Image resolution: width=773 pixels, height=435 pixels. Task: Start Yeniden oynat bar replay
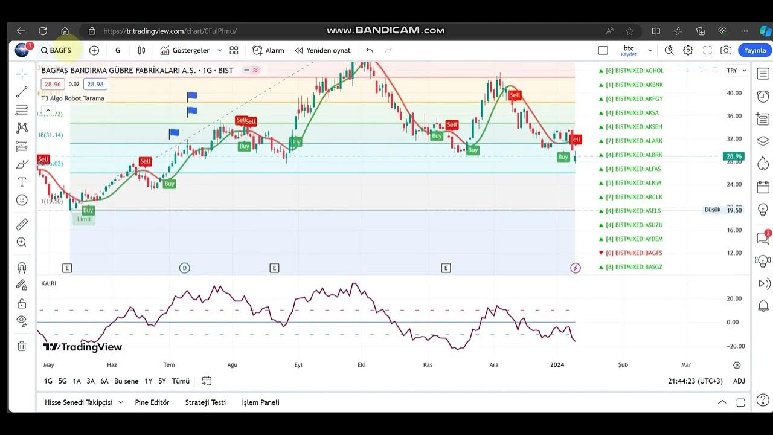pos(322,50)
